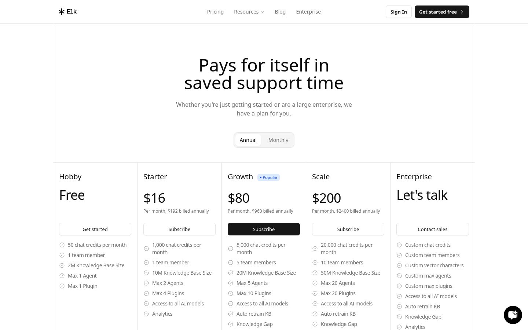Click the Sign In button
Screen dimensions: 528x330
pos(399,12)
